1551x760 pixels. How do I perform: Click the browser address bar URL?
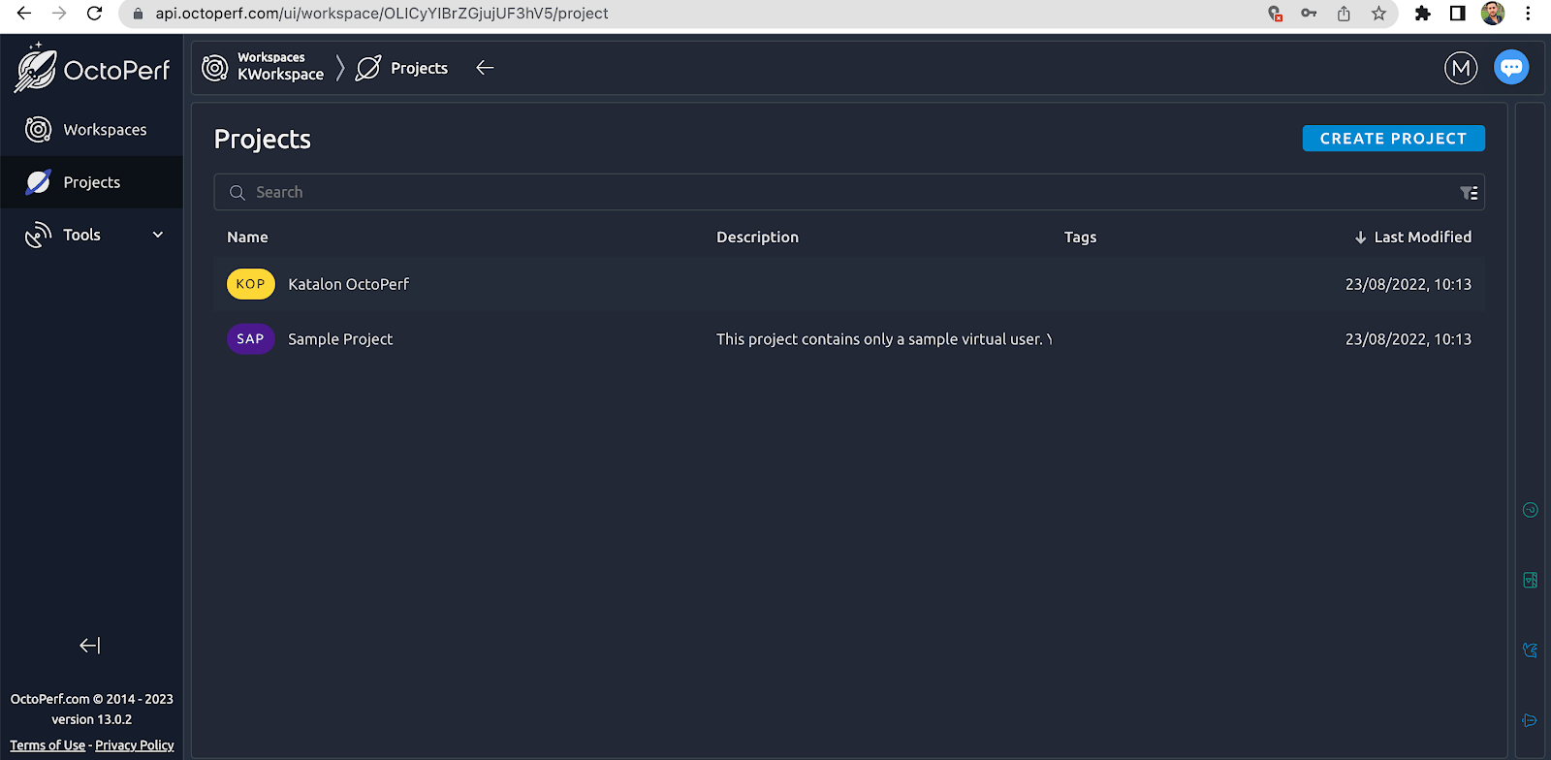(382, 14)
